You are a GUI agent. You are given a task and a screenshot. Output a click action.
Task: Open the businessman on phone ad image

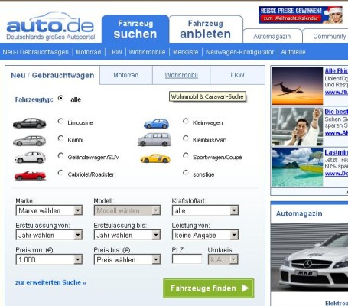(297, 126)
